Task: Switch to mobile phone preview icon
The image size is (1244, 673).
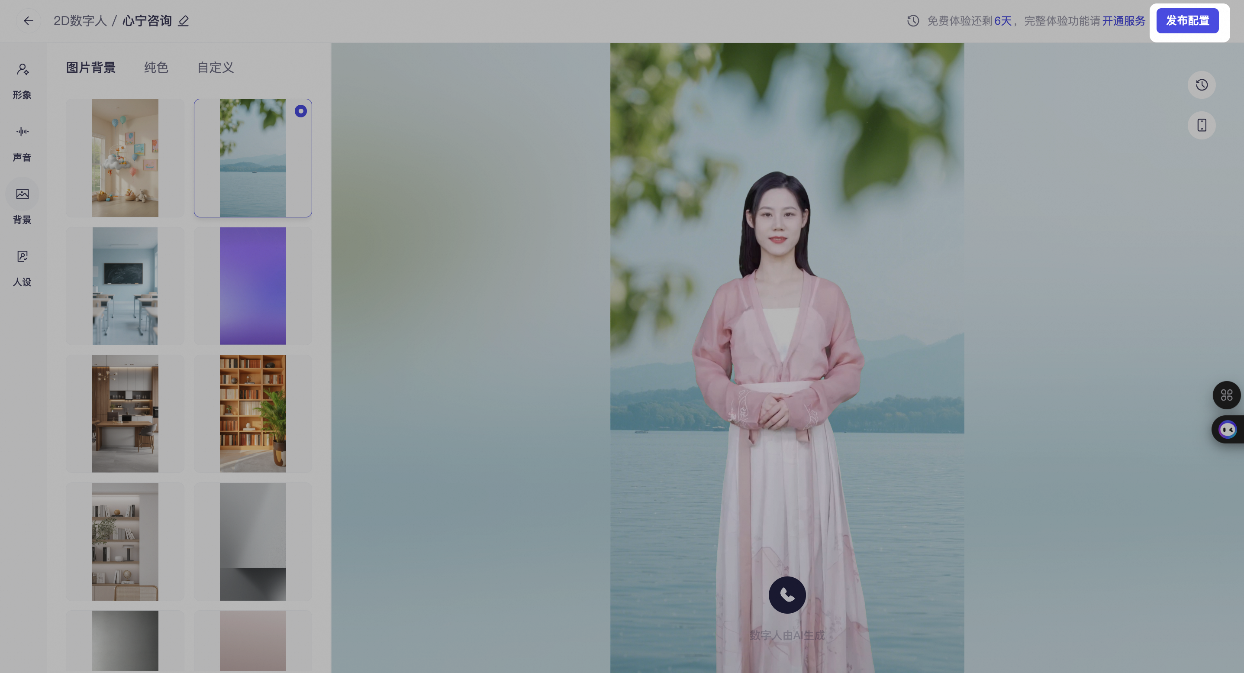Action: (1202, 125)
